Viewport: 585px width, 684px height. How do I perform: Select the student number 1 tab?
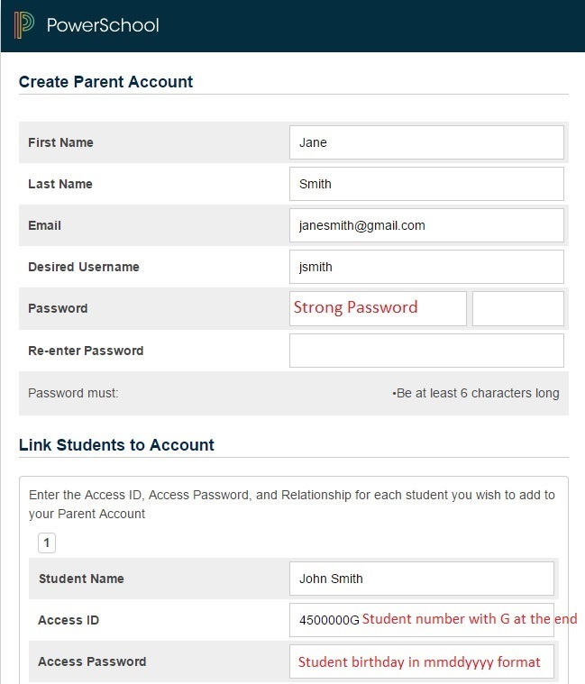click(47, 543)
